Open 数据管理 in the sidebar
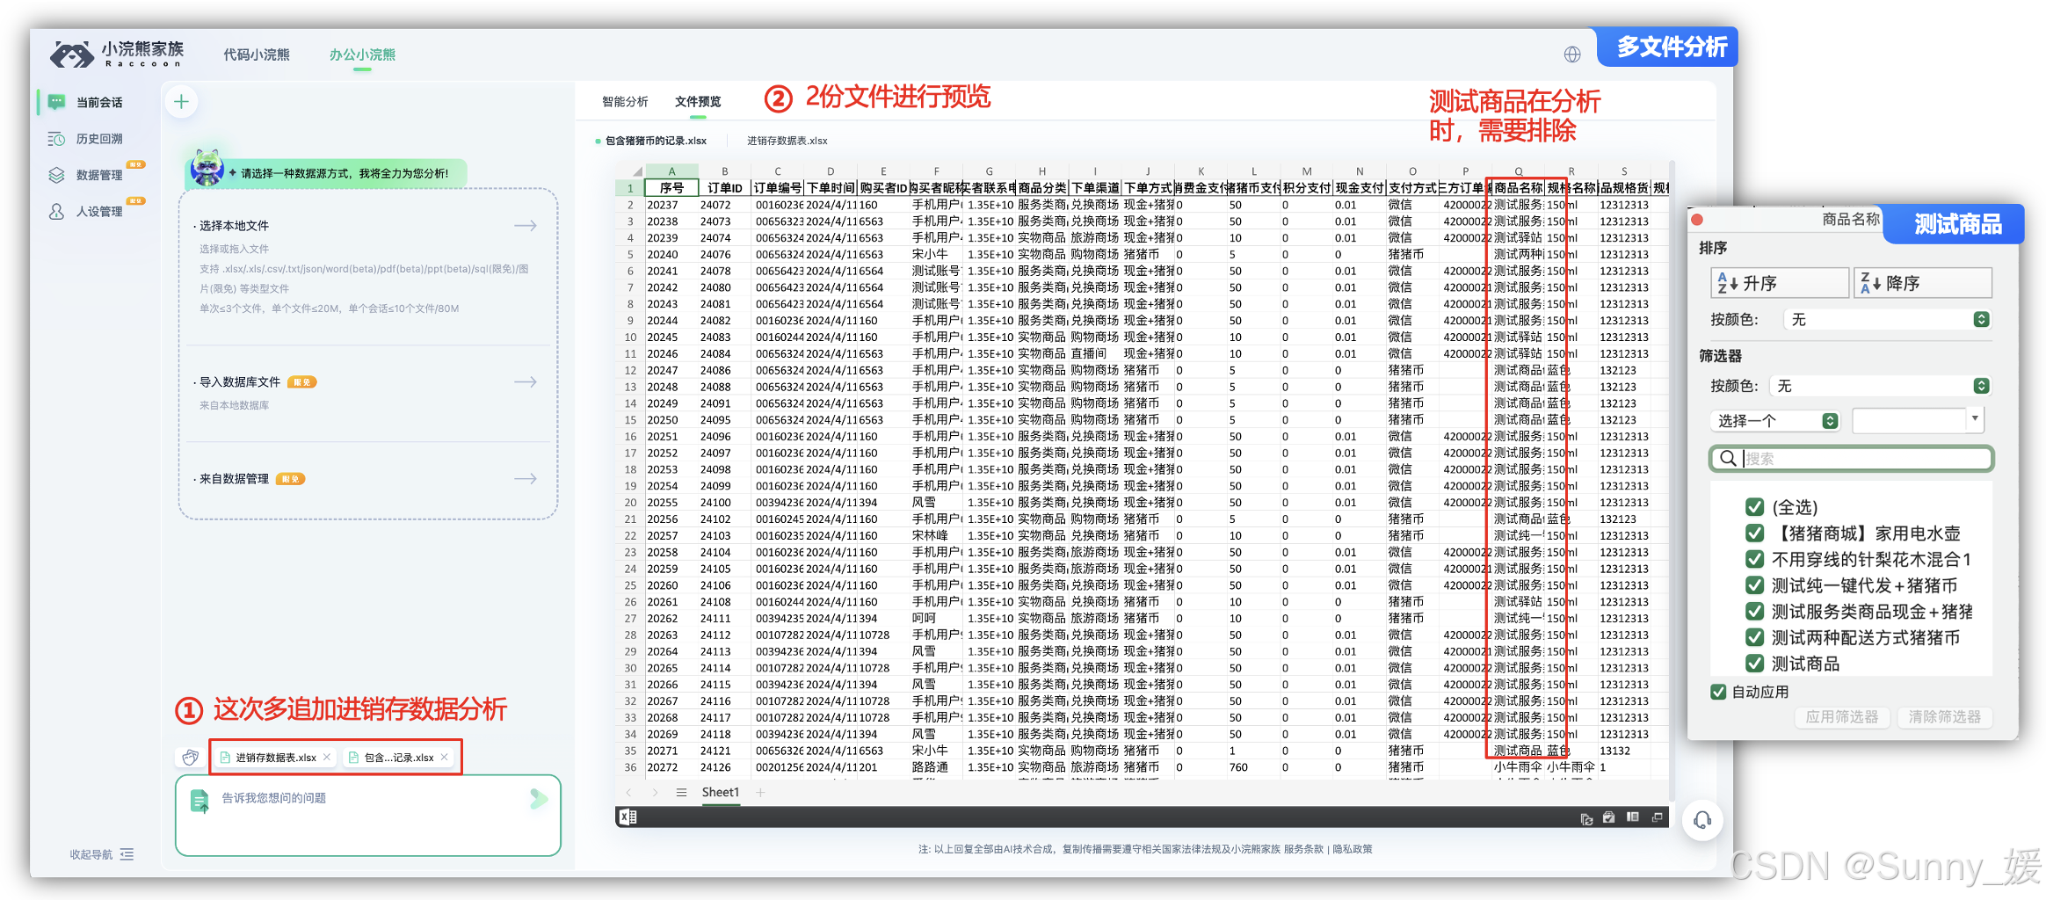The height and width of the screenshot is (900, 2046). click(x=98, y=175)
